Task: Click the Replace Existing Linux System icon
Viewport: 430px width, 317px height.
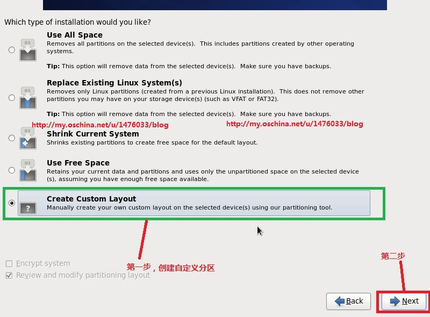Action: click(28, 98)
